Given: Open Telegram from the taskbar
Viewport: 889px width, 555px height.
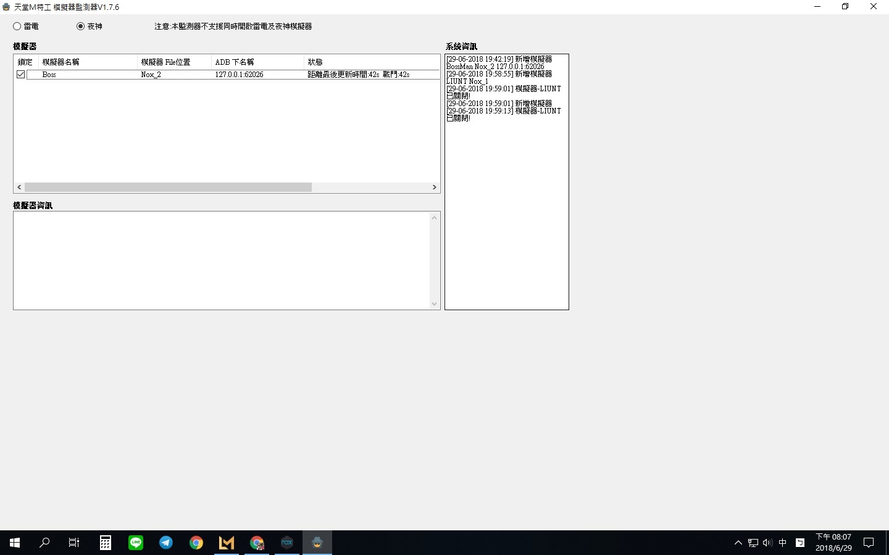Looking at the screenshot, I should click(x=166, y=543).
